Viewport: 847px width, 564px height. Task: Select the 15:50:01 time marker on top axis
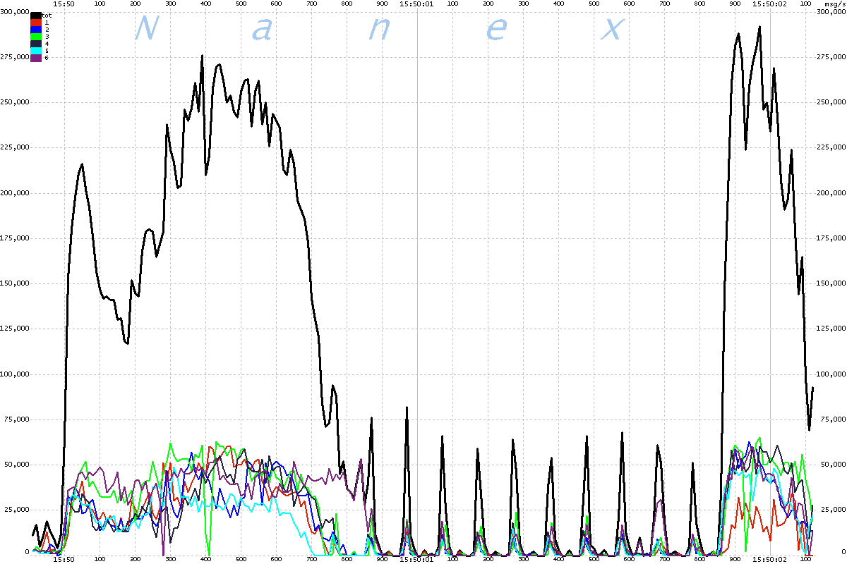pyautogui.click(x=416, y=4)
